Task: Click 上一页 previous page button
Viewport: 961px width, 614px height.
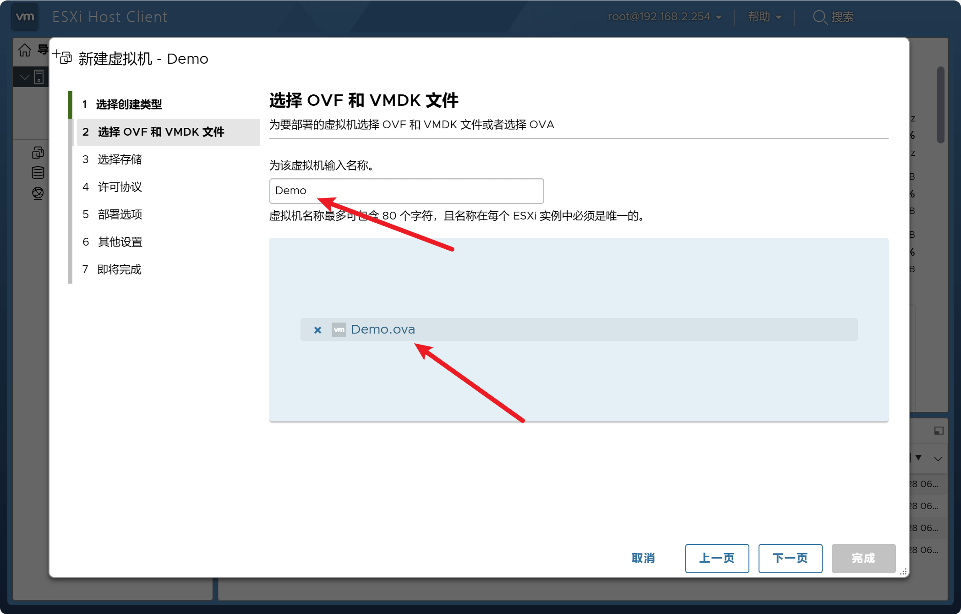Action: pos(717,558)
